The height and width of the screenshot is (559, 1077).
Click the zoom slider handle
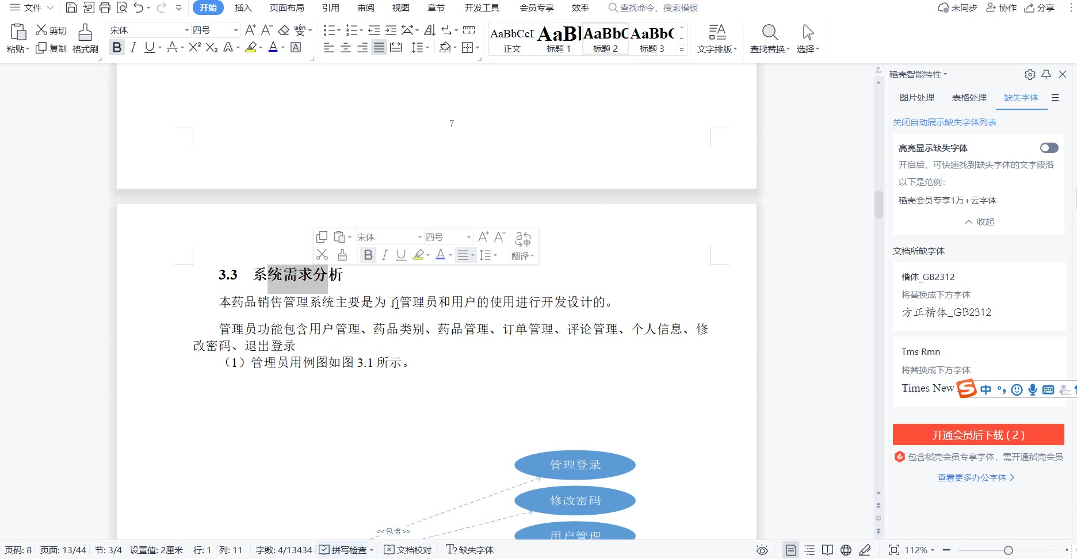pyautogui.click(x=1008, y=550)
